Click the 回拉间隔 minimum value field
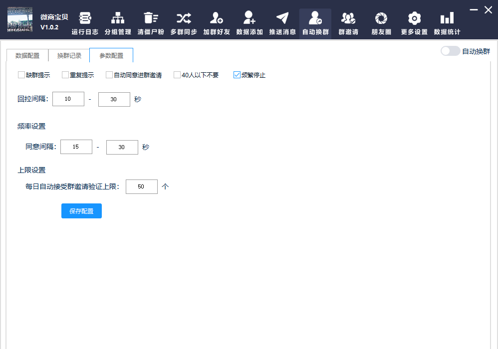Screen dimensions: 498x349 tap(68, 99)
